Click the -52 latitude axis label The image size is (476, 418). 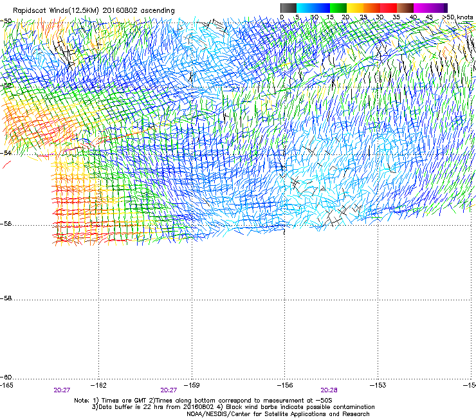pyautogui.click(x=6, y=86)
